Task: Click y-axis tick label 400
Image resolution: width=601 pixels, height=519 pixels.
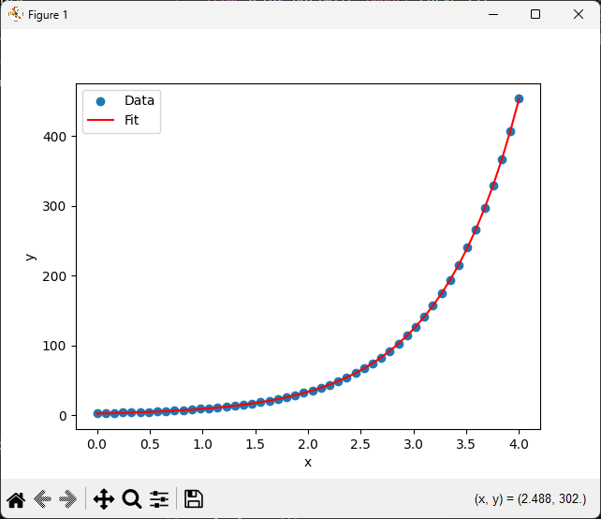Action: click(55, 137)
